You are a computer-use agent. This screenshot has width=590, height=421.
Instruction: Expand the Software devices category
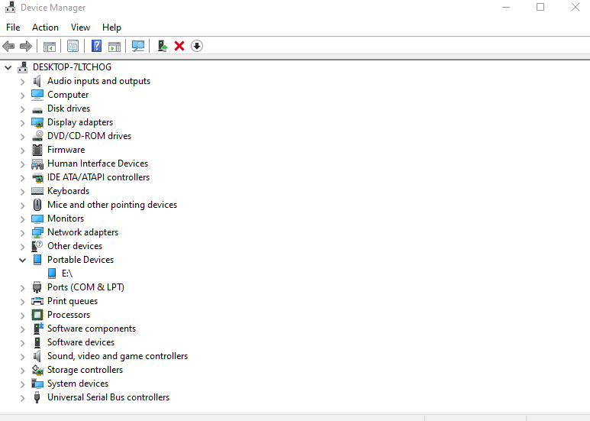click(23, 343)
